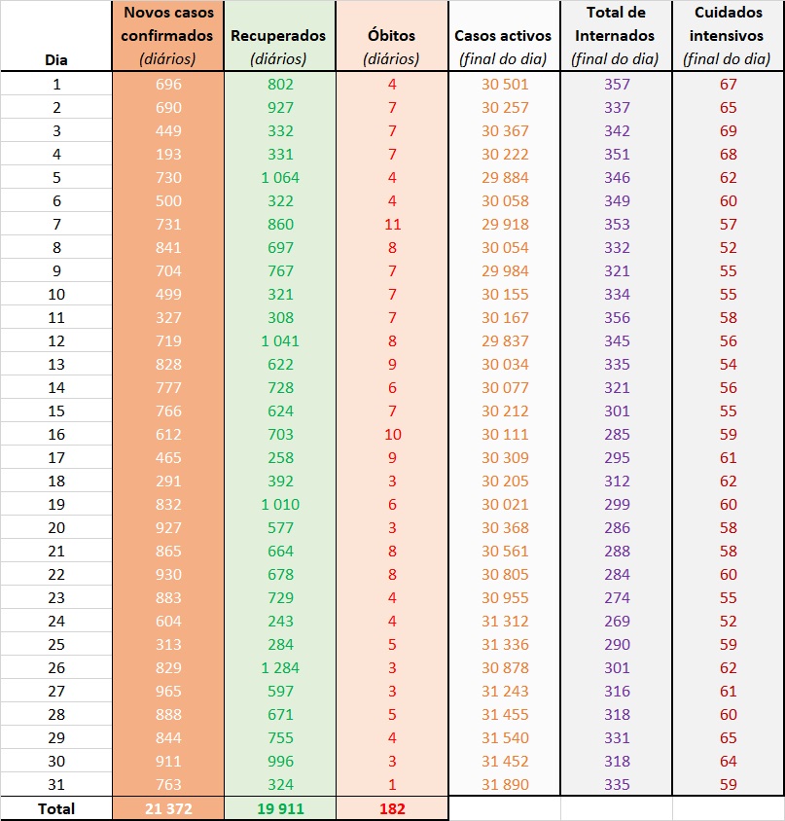Viewport: 785px width, 821px height.
Task: Click new cases value 965 on day 27
Action: 167,692
